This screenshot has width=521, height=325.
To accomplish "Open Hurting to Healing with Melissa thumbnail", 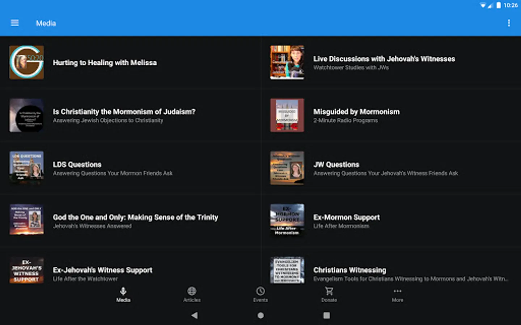I will coord(27,62).
